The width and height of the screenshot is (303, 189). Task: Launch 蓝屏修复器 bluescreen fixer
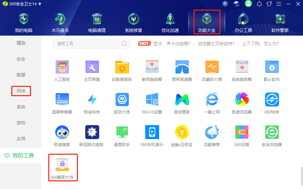(x=62, y=103)
